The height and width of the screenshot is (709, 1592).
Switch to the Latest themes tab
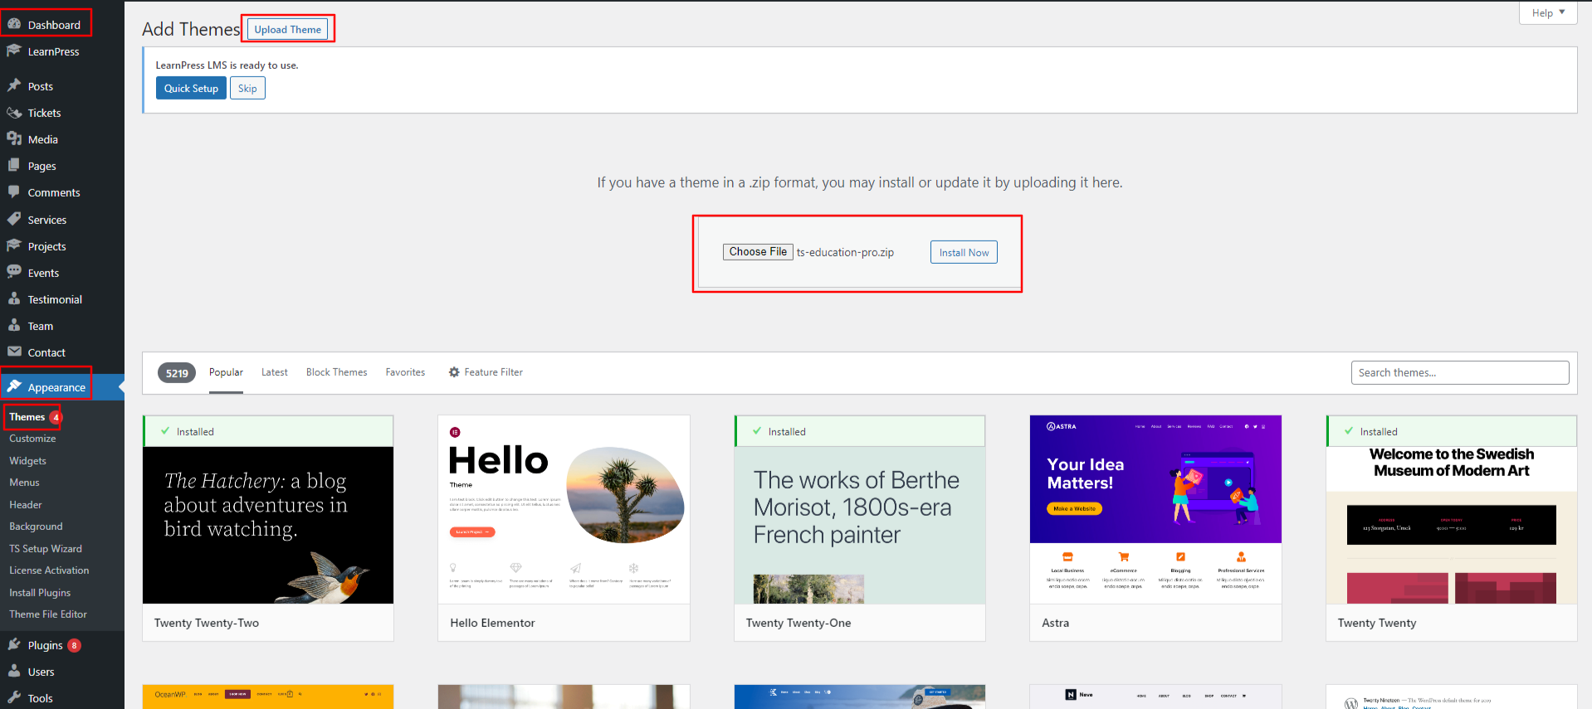tap(274, 372)
